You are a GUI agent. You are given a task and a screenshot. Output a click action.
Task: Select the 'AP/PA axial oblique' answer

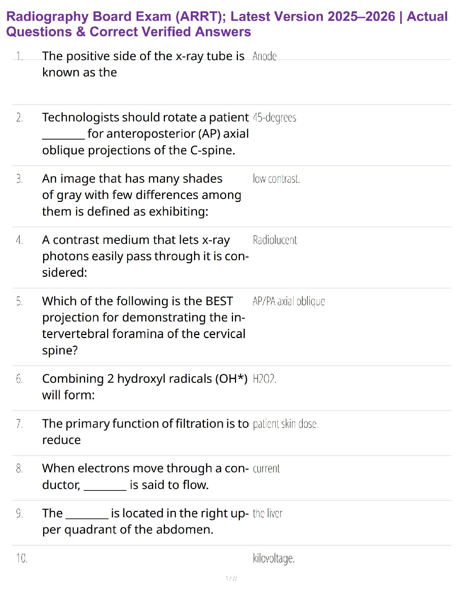[289, 301]
